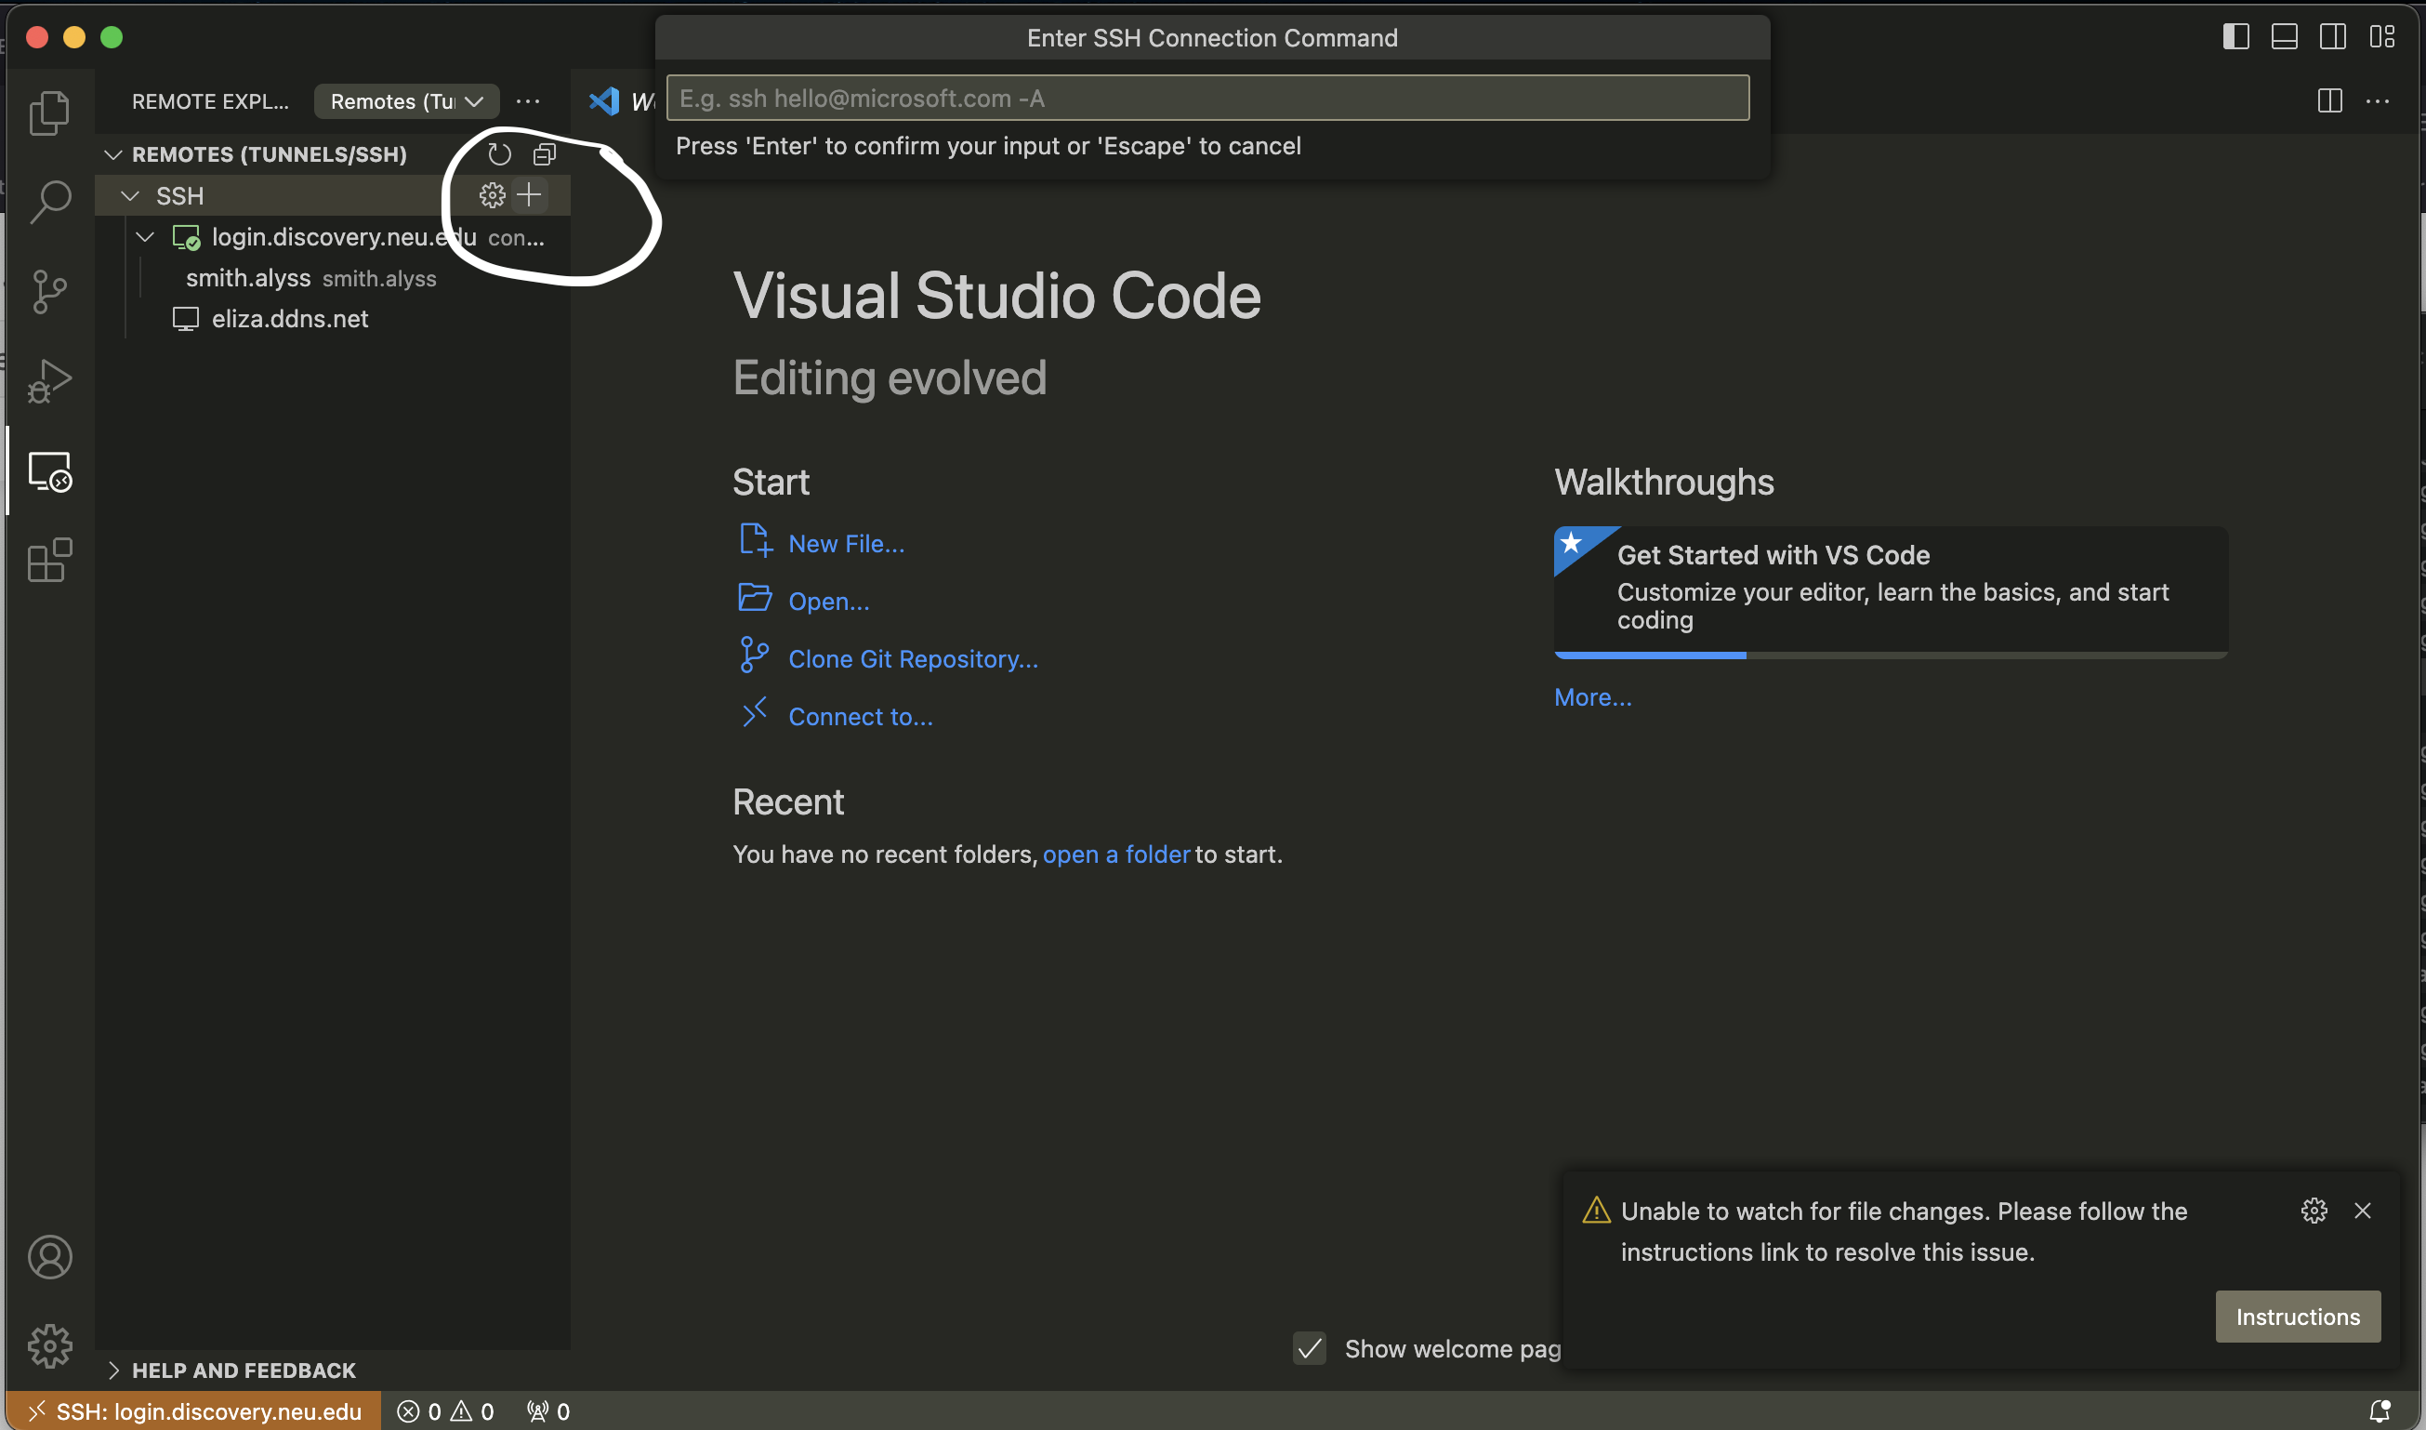
Task: Open the Run and Debug view
Action: (x=50, y=380)
